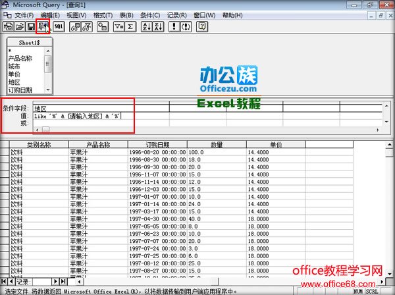Select the 订购日期 column header

pos(157,145)
